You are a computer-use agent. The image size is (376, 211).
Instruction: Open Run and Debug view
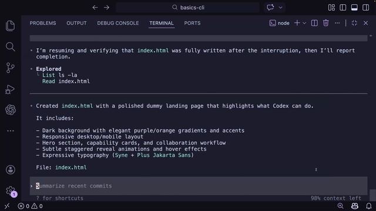coord(11,89)
